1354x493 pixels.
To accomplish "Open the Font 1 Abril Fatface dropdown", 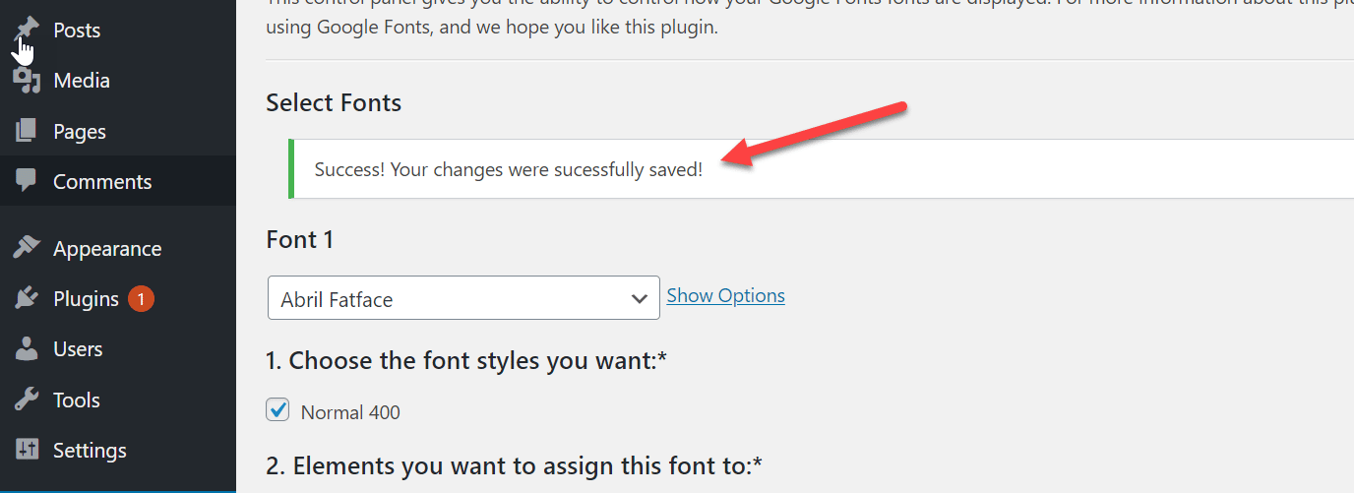I will click(463, 298).
